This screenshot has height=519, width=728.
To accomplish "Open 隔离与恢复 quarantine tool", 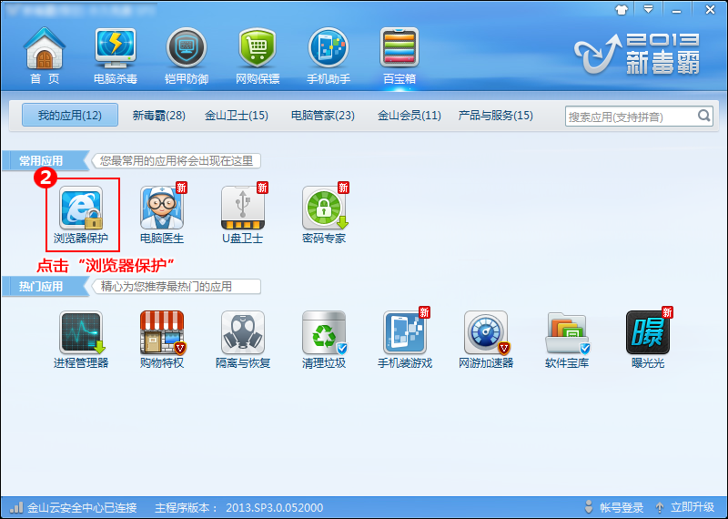I will coord(243,340).
